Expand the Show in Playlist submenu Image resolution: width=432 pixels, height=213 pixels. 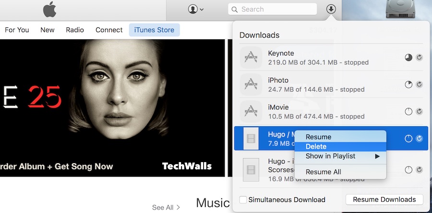(x=340, y=156)
